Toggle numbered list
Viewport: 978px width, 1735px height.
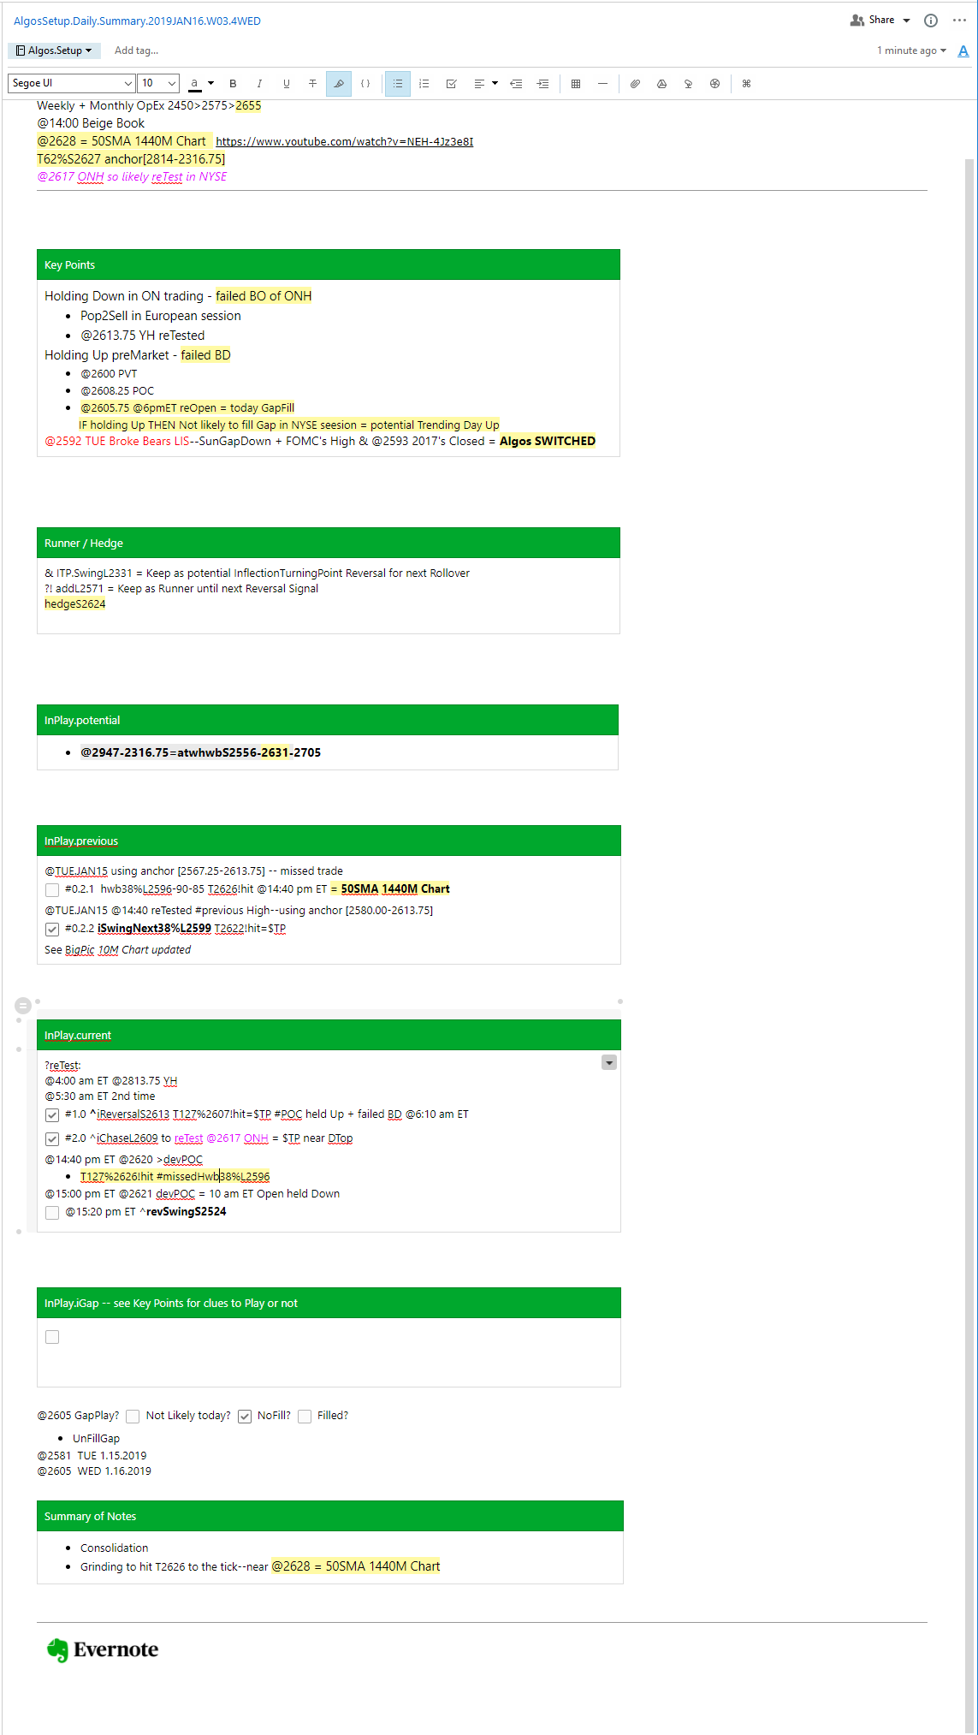tap(424, 84)
